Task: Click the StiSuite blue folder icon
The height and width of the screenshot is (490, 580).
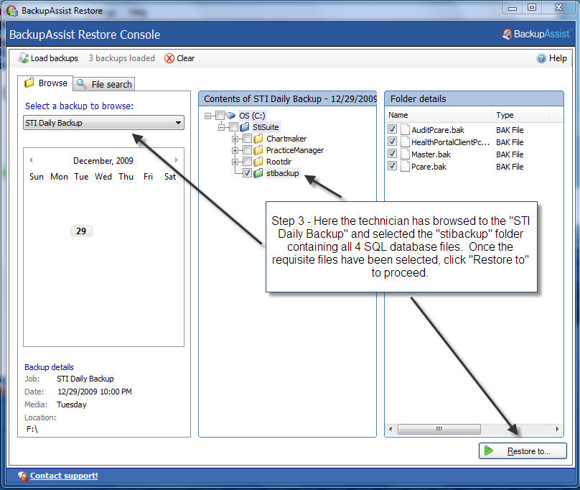Action: point(245,127)
